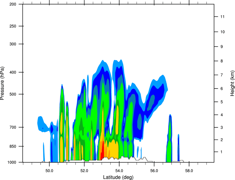Pick the 11 km height label
Screen dimensions: 235x180
coord(222,17)
